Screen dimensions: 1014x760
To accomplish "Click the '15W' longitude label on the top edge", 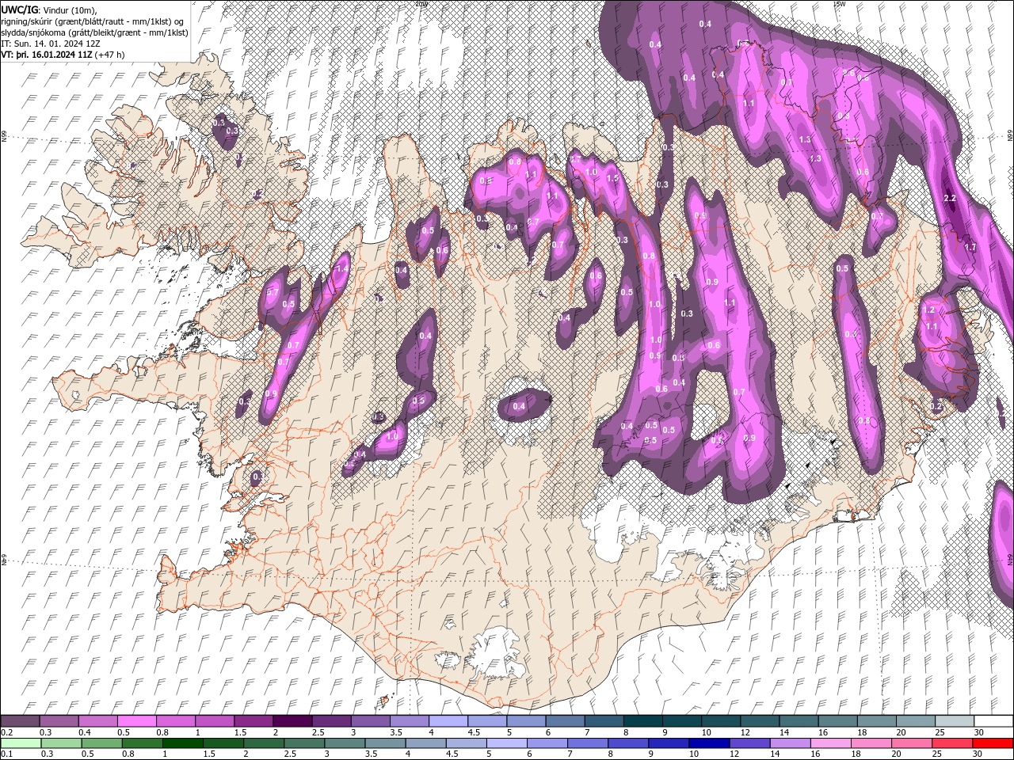I will (x=838, y=3).
